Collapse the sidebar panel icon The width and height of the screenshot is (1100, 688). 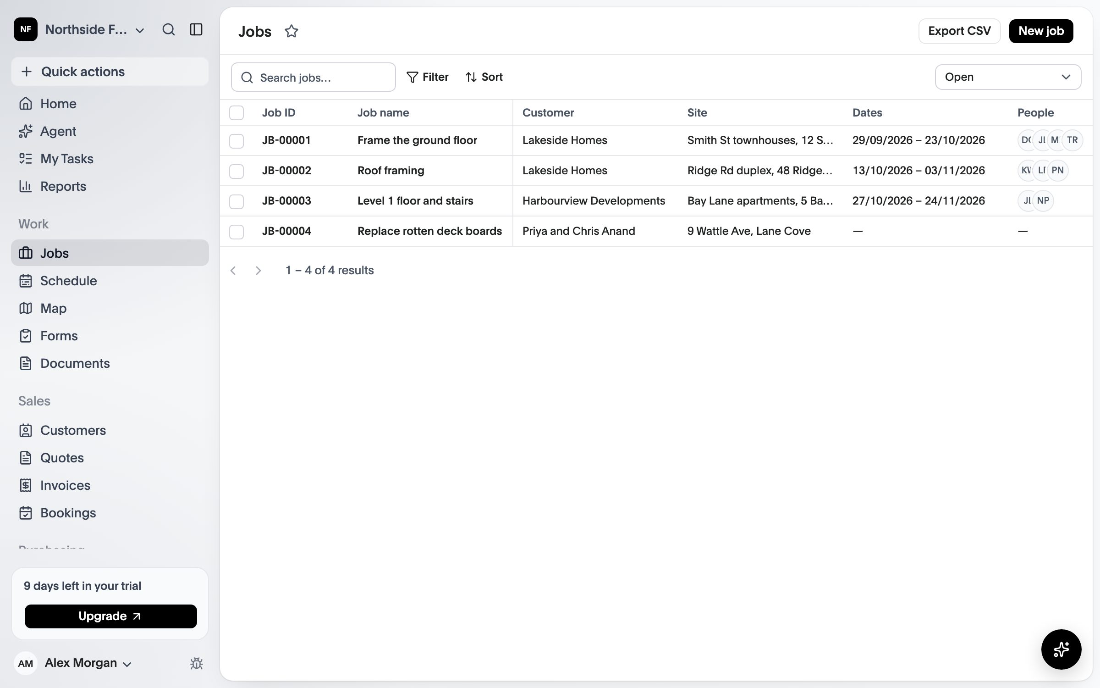(196, 30)
